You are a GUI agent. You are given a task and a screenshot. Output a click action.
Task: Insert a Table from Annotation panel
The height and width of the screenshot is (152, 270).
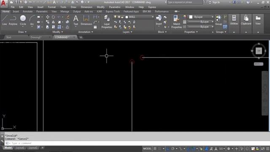pos(95,27)
